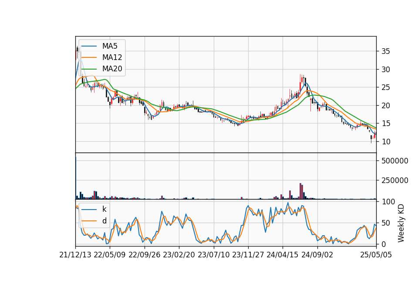Click the 24/09/02 date tick label
The width and height of the screenshot is (418, 300).
point(317,255)
